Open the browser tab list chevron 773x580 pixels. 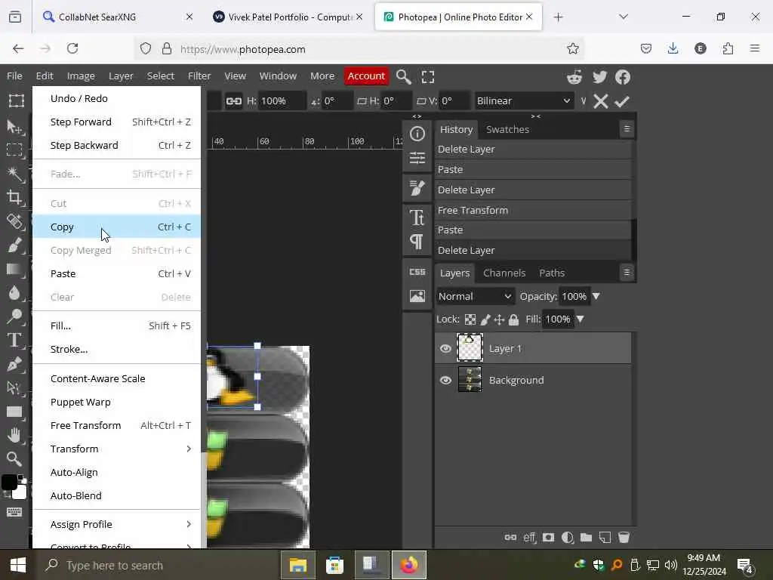(x=624, y=17)
